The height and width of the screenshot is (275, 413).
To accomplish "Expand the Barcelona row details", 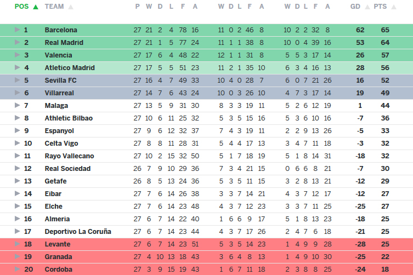I will [x=17, y=30].
